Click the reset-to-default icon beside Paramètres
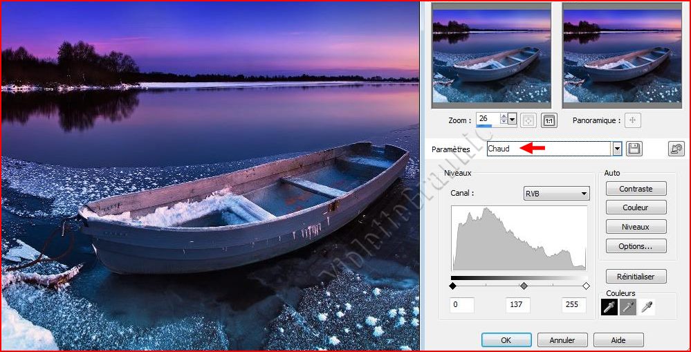The width and height of the screenshot is (691, 352). (676, 149)
